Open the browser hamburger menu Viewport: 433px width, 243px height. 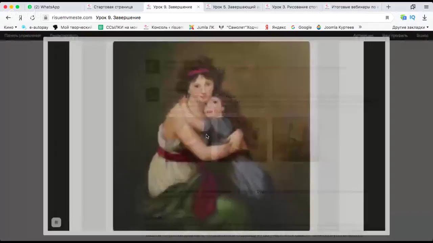pyautogui.click(x=426, y=7)
